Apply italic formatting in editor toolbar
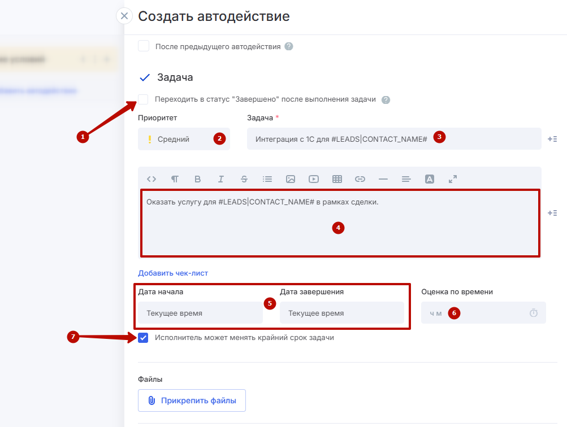 tap(221, 179)
